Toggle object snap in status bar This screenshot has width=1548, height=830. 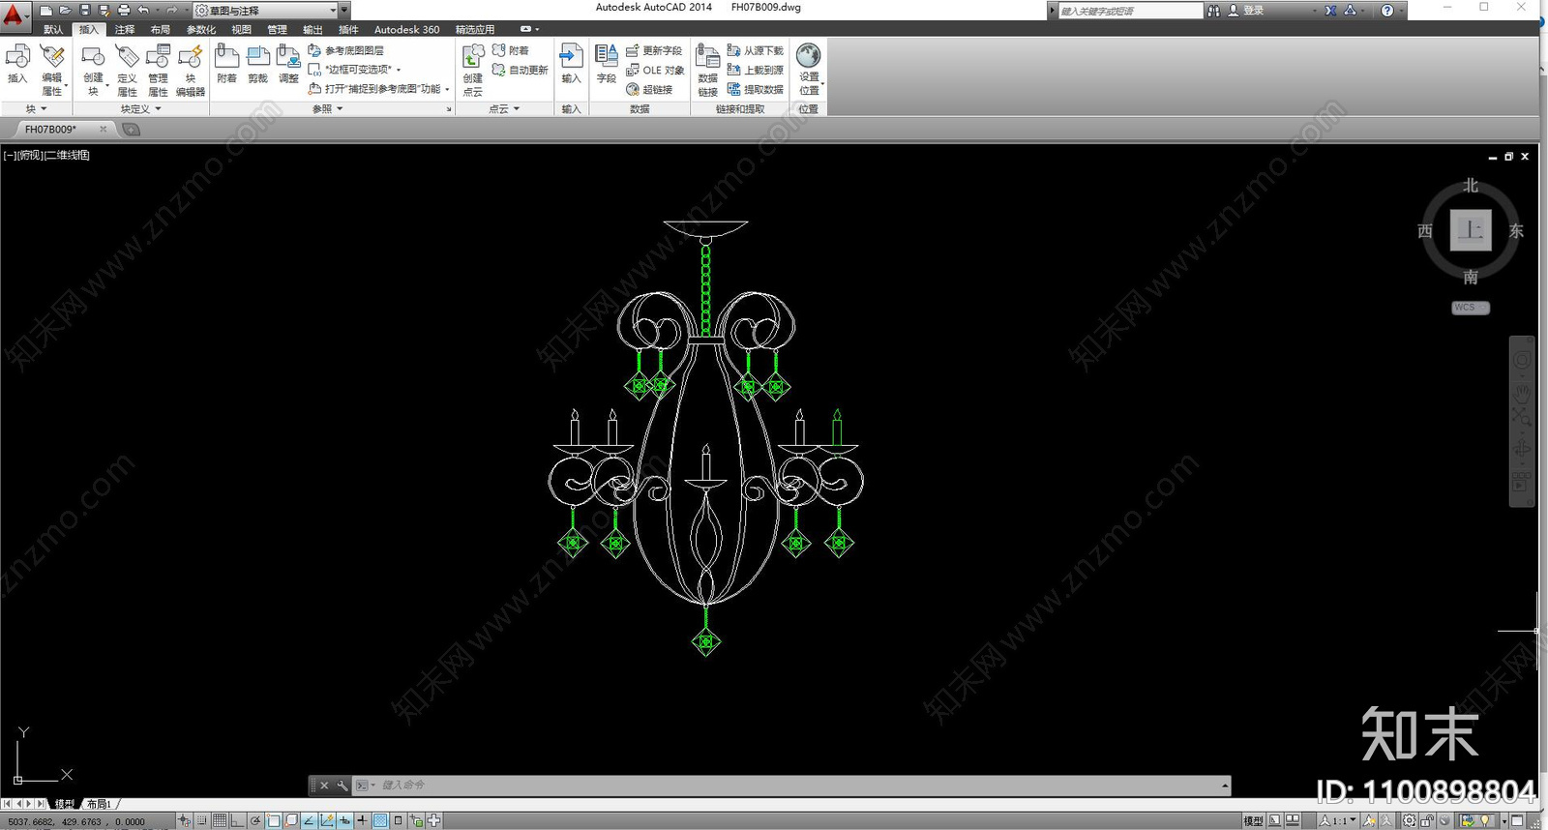(x=274, y=820)
